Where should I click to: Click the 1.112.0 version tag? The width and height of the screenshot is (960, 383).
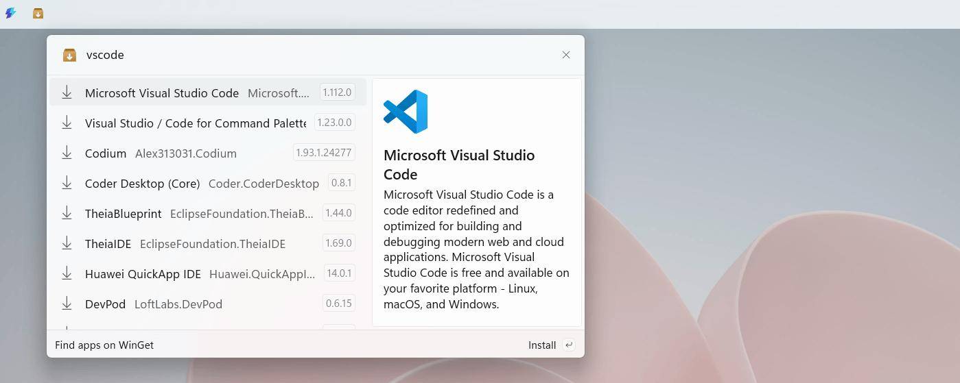coord(337,92)
